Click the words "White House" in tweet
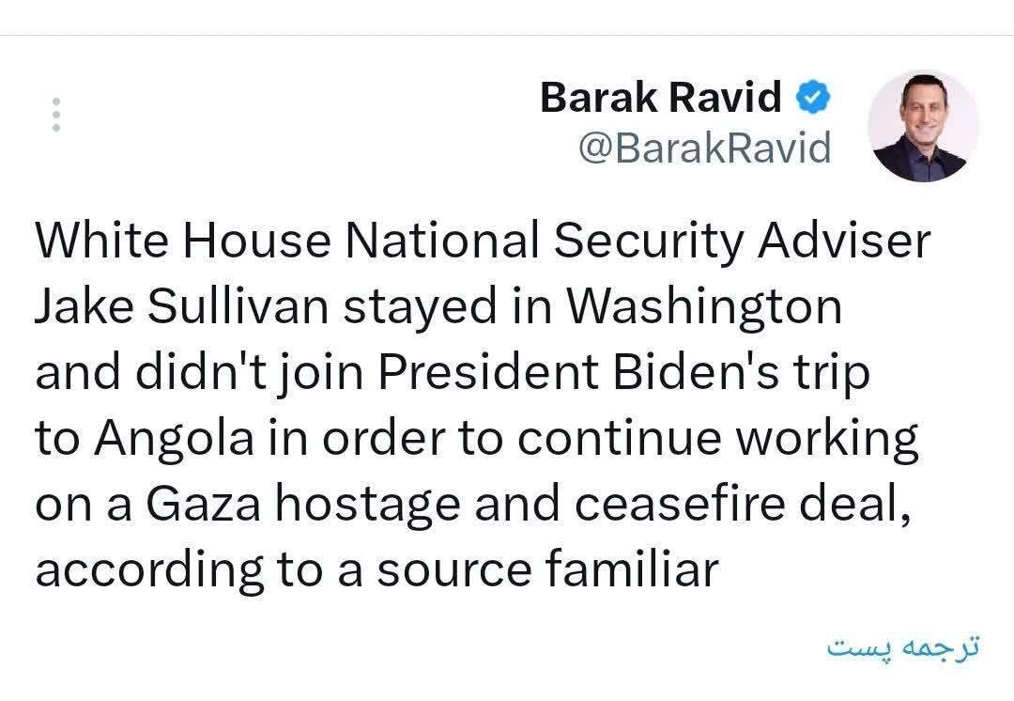 183,241
